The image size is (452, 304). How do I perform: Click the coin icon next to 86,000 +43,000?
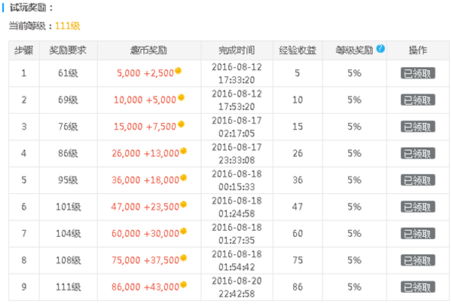click(183, 284)
